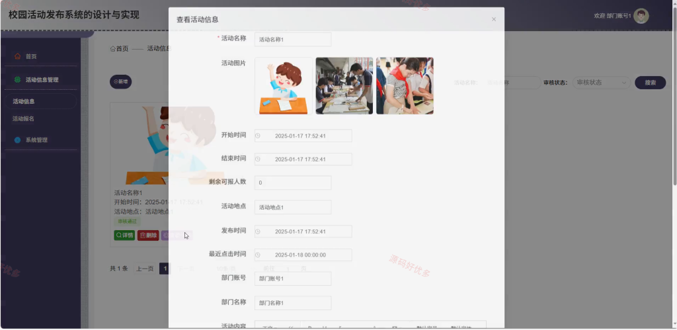Image resolution: width=677 pixels, height=330 pixels.
Task: Click the clock icon in 结束时间 field
Action: 258,159
